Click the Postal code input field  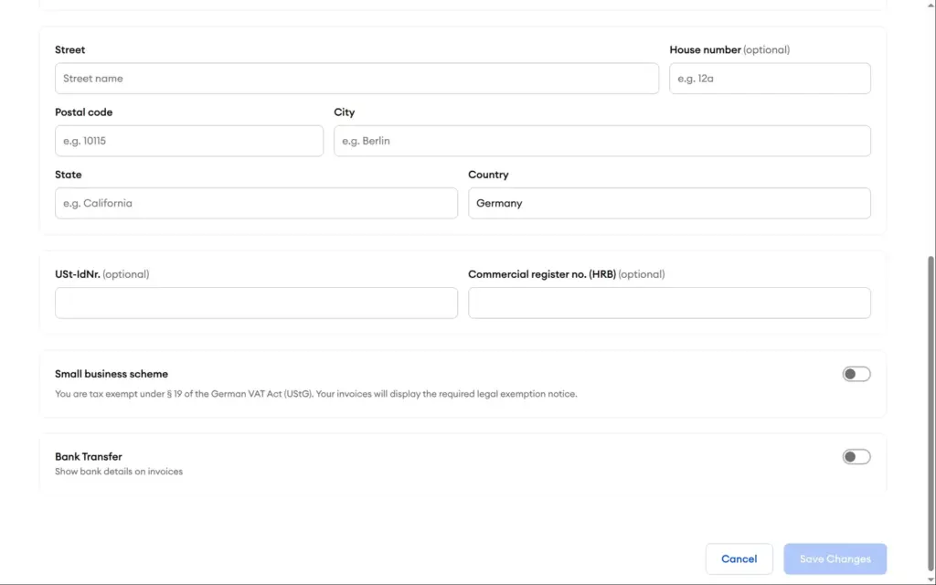[188, 141]
